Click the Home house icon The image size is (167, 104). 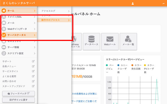coord(4,11)
